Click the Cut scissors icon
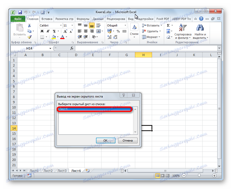The width and height of the screenshot is (232, 189). 29,25
